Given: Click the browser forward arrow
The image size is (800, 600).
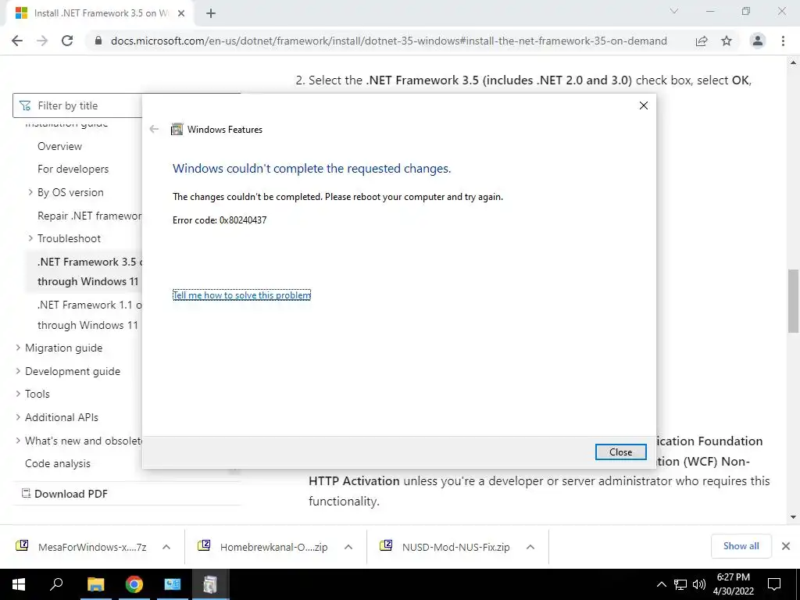Looking at the screenshot, I should 42,41.
